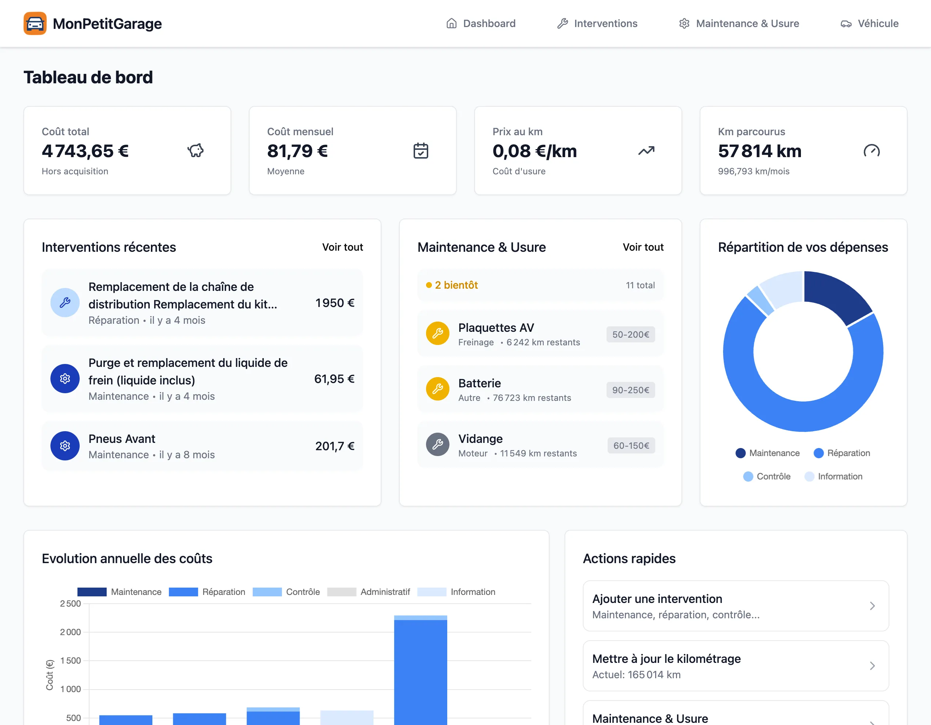Click Voir tout in Maintenance & Usure panel
Viewport: 931px width, 725px height.
click(x=643, y=247)
